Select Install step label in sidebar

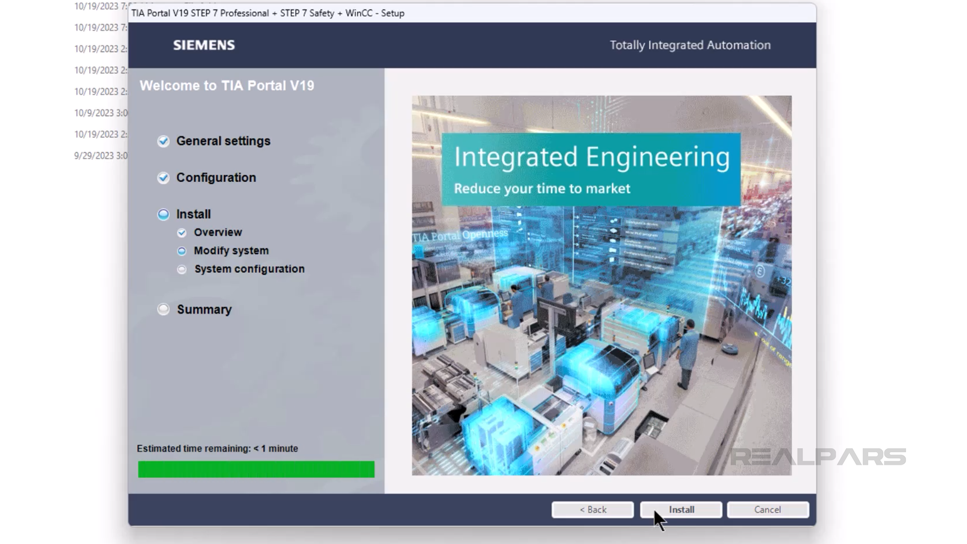coord(193,214)
